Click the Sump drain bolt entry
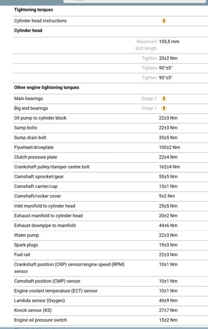The height and width of the screenshot is (329, 208). (x=30, y=138)
